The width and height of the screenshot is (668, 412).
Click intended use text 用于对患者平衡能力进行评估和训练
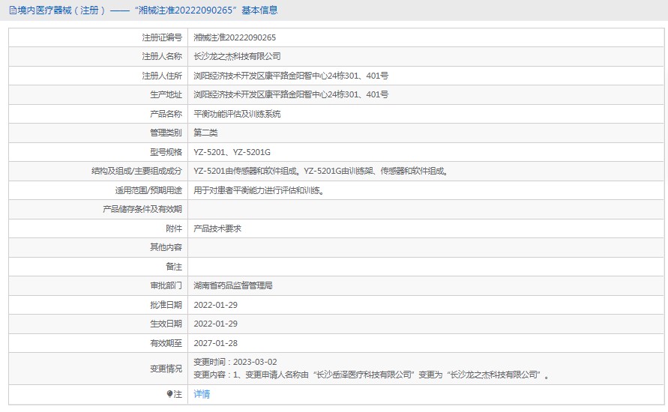click(x=259, y=190)
